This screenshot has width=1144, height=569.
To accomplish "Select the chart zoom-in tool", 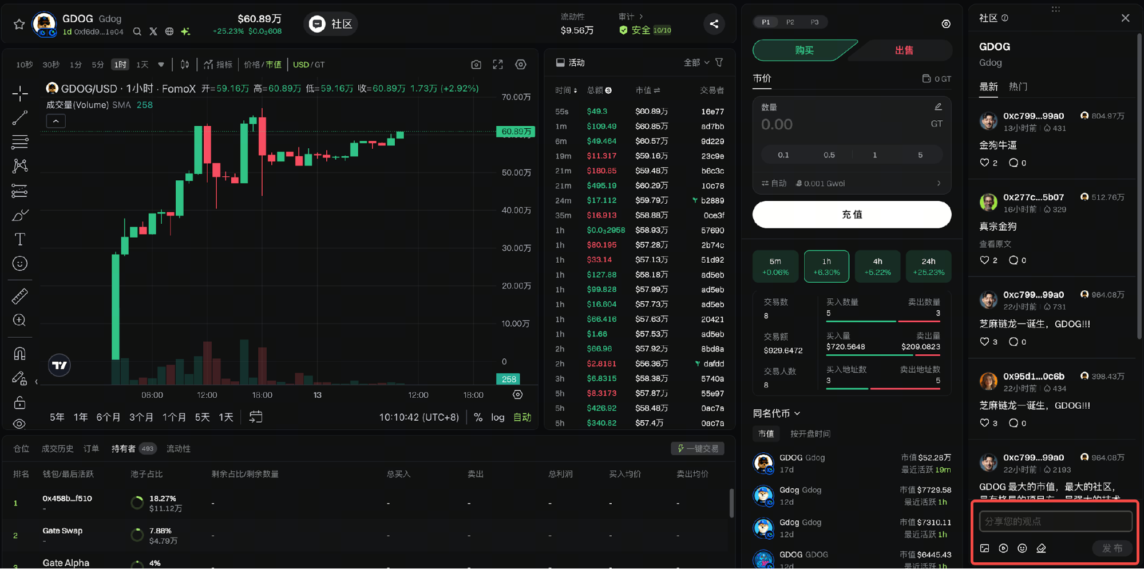I will pos(20,321).
